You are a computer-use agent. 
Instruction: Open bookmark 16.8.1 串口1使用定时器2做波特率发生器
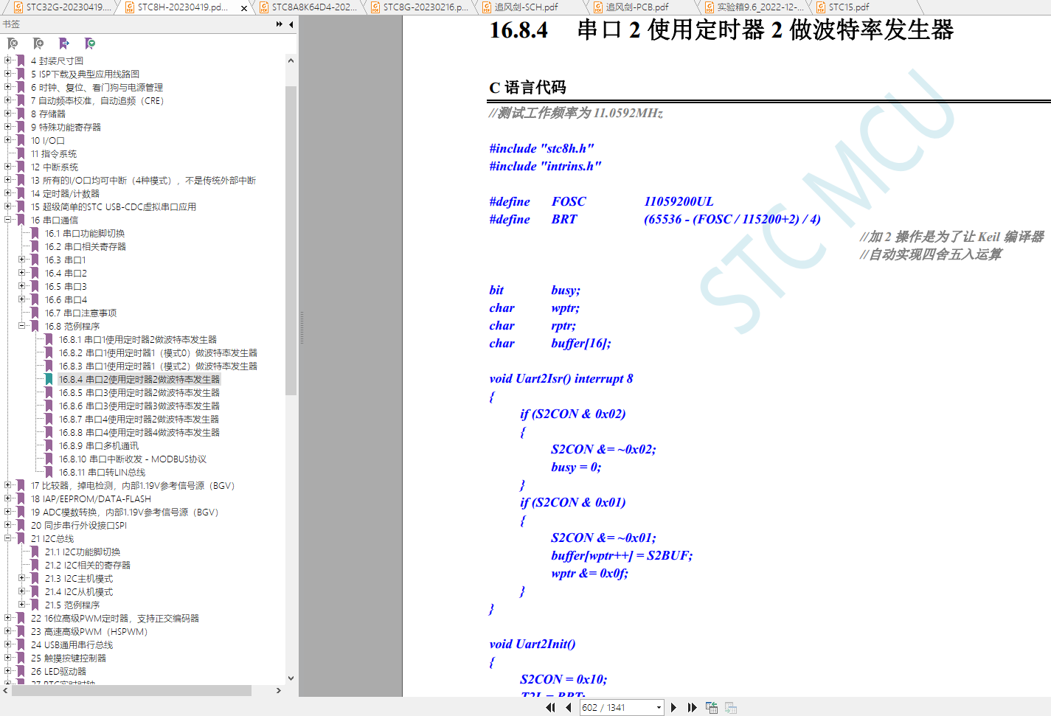pos(138,340)
